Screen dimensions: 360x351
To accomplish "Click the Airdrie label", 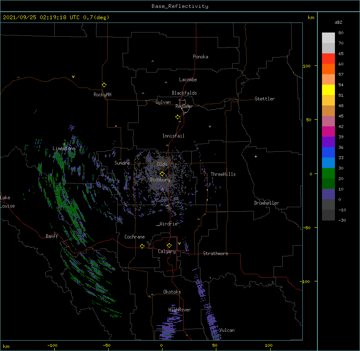I will click(169, 224).
